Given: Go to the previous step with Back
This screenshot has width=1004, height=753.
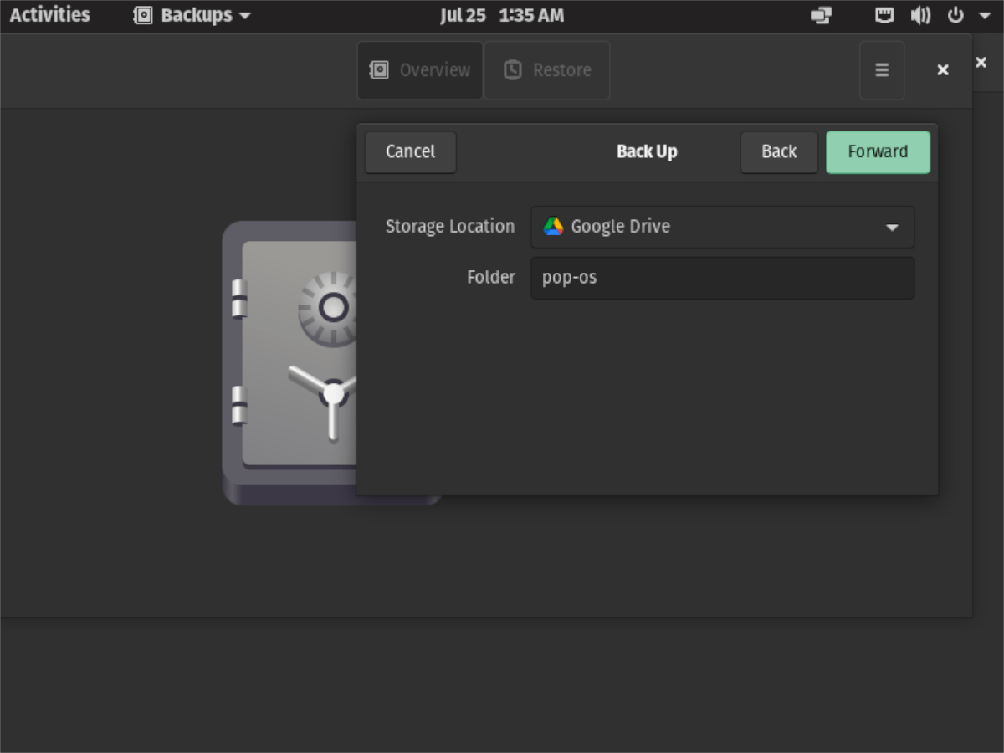Looking at the screenshot, I should (778, 151).
